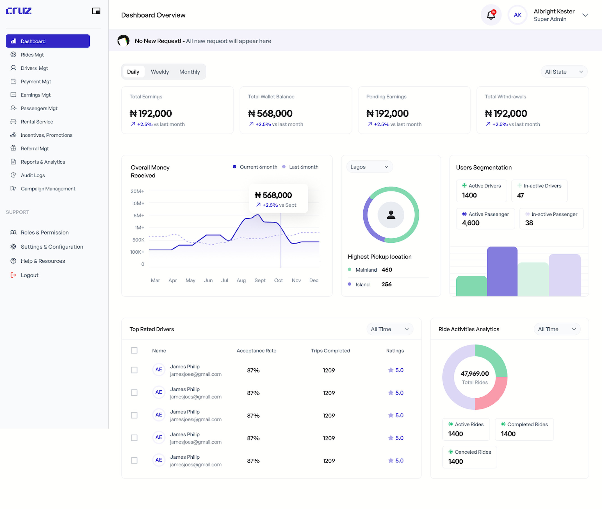Screen dimensions: 602x509
Task: Click Rides Mgt sidebar icon
Action: (x=13, y=55)
